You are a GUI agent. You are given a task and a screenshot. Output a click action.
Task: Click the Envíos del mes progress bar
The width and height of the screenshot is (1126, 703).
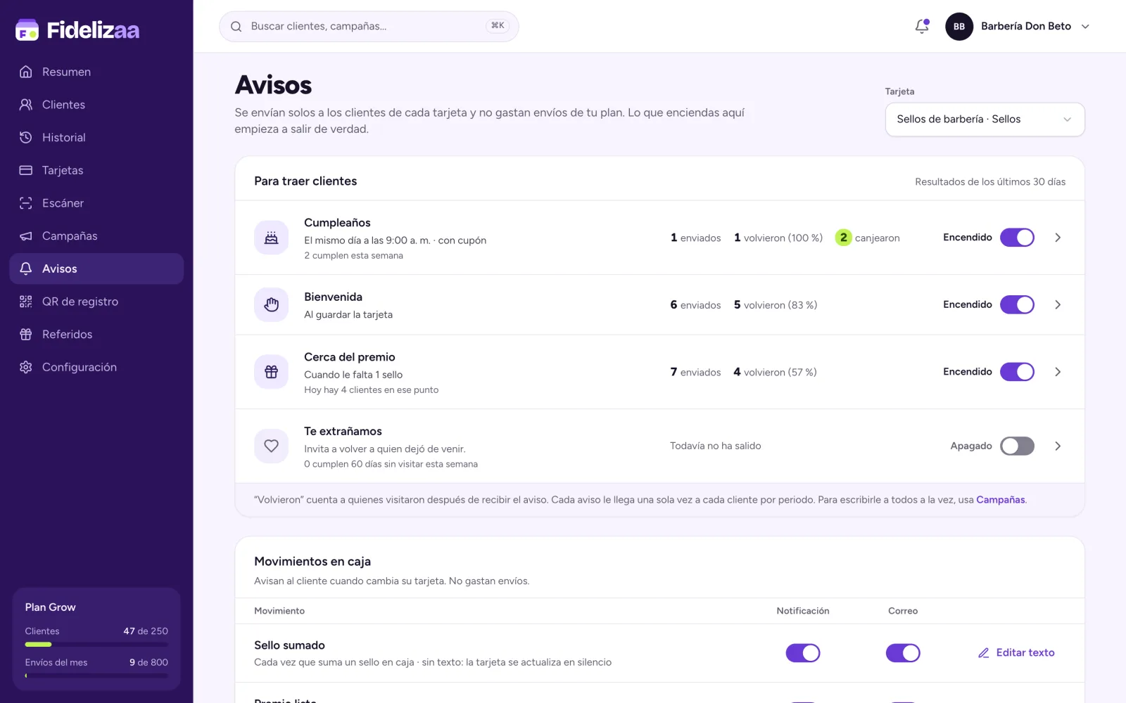[96, 676]
